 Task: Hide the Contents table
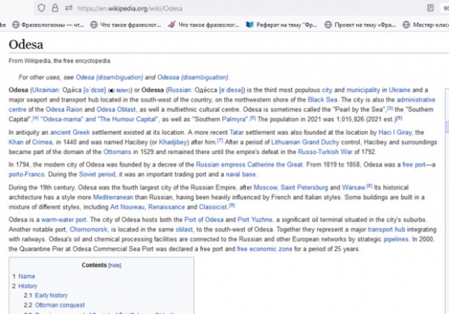(x=115, y=265)
